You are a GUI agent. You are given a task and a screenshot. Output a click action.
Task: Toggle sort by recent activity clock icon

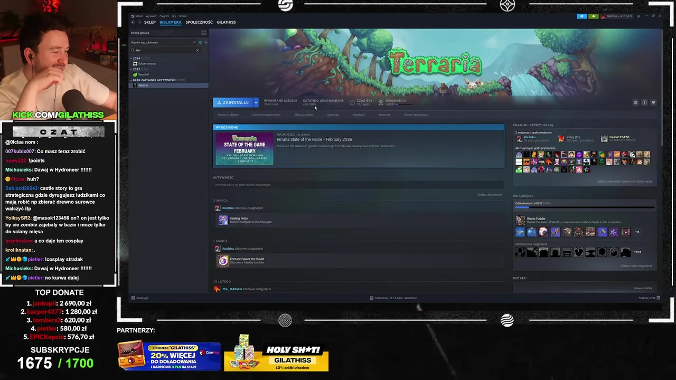201,42
